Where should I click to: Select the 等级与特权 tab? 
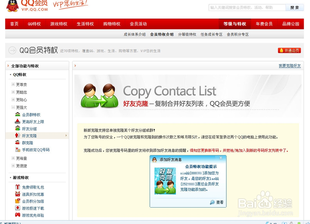[x=235, y=24]
